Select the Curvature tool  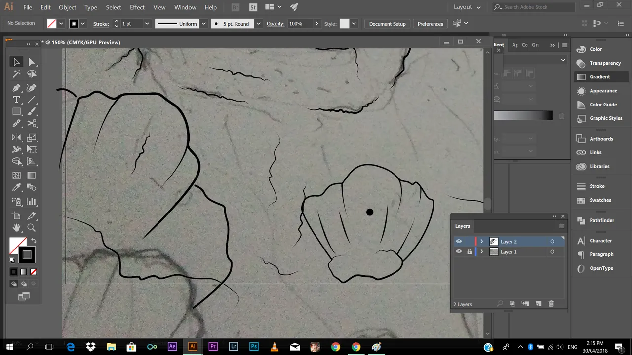[32, 88]
